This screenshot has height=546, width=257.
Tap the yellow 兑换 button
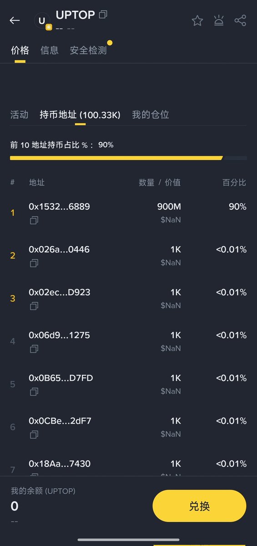click(x=199, y=506)
